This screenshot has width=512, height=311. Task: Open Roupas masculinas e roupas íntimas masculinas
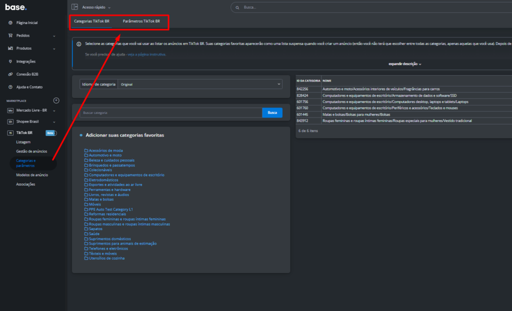[127, 224]
